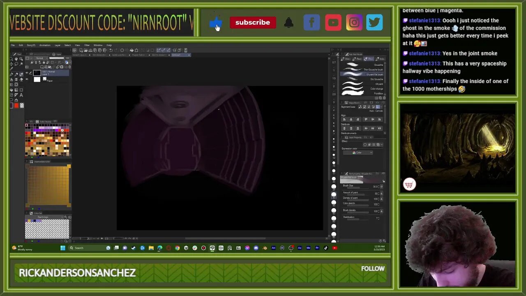Open the Facebook icon link
Screen dimensions: 526x296
pos(311,23)
